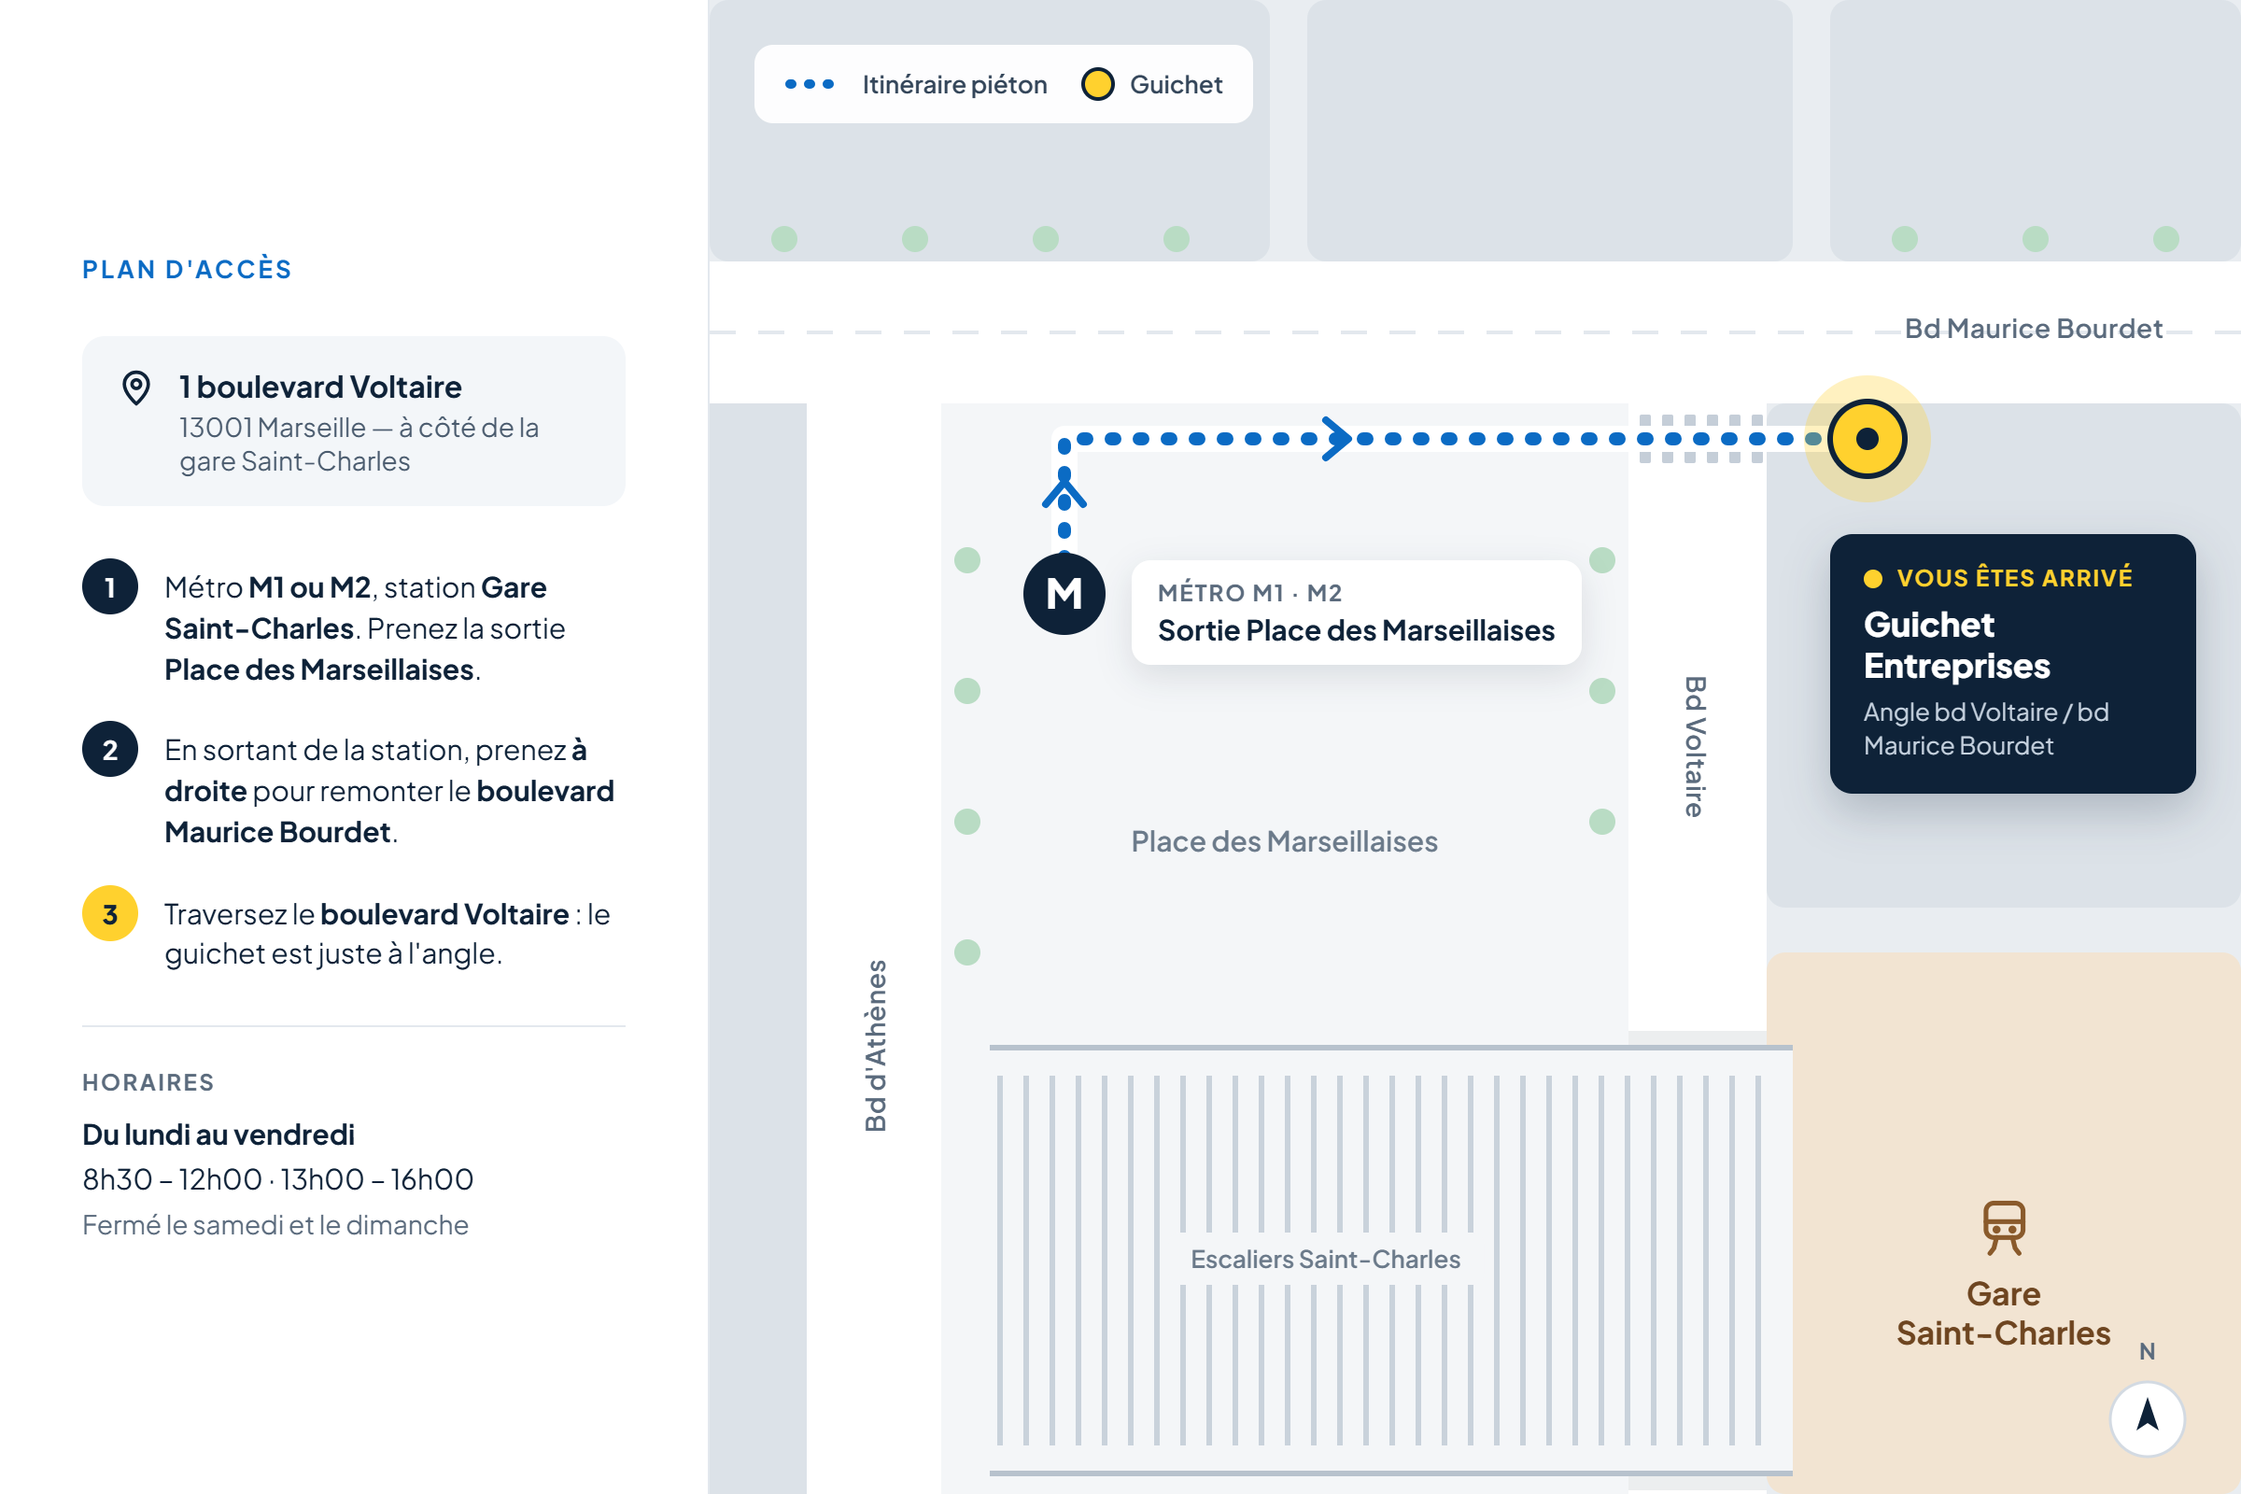Click the Angle bd Voltaire address text
Image resolution: width=2241 pixels, height=1494 pixels.
click(x=1986, y=729)
